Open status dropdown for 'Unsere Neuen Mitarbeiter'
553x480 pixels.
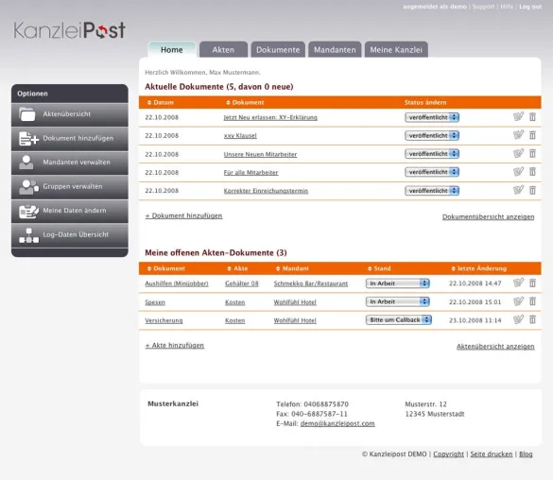pos(432,154)
